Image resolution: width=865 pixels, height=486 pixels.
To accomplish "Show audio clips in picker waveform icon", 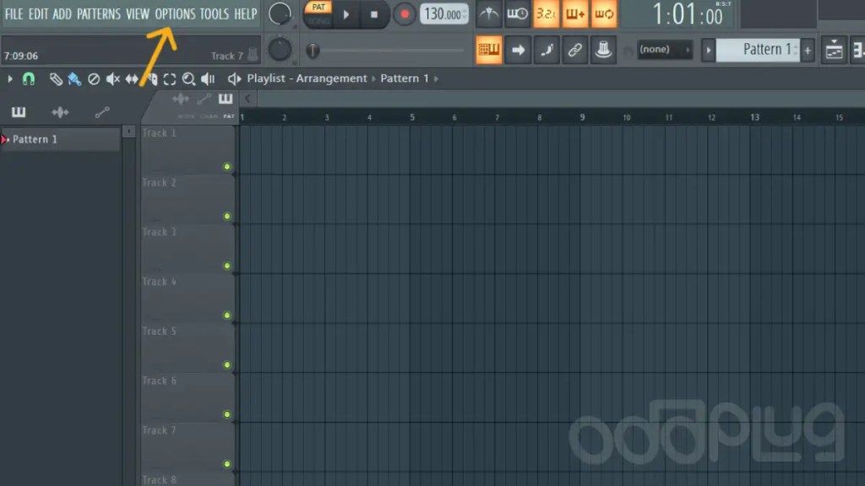I will pyautogui.click(x=60, y=112).
